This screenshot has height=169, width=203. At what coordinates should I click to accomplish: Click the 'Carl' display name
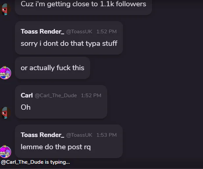tap(27, 96)
